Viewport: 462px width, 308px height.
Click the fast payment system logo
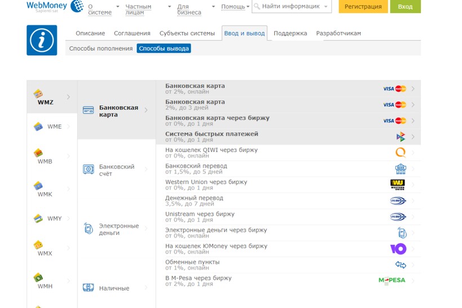pyautogui.click(x=401, y=137)
